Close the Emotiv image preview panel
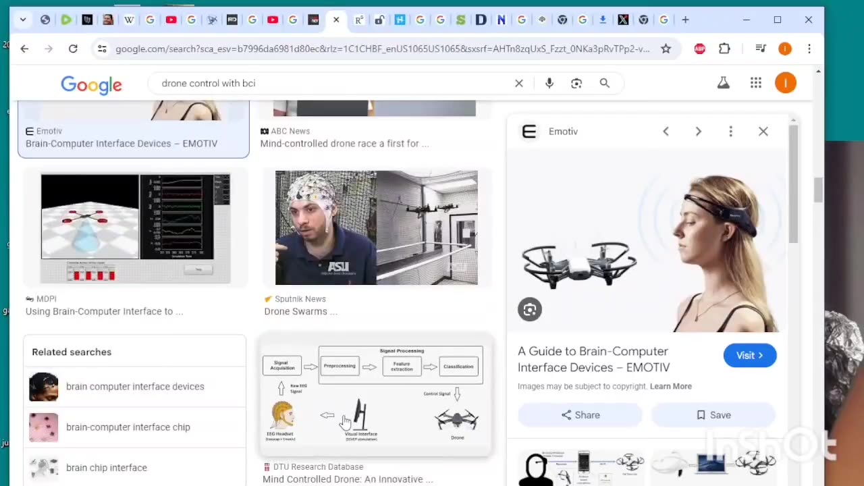Screen dimensions: 864x486 (763, 132)
